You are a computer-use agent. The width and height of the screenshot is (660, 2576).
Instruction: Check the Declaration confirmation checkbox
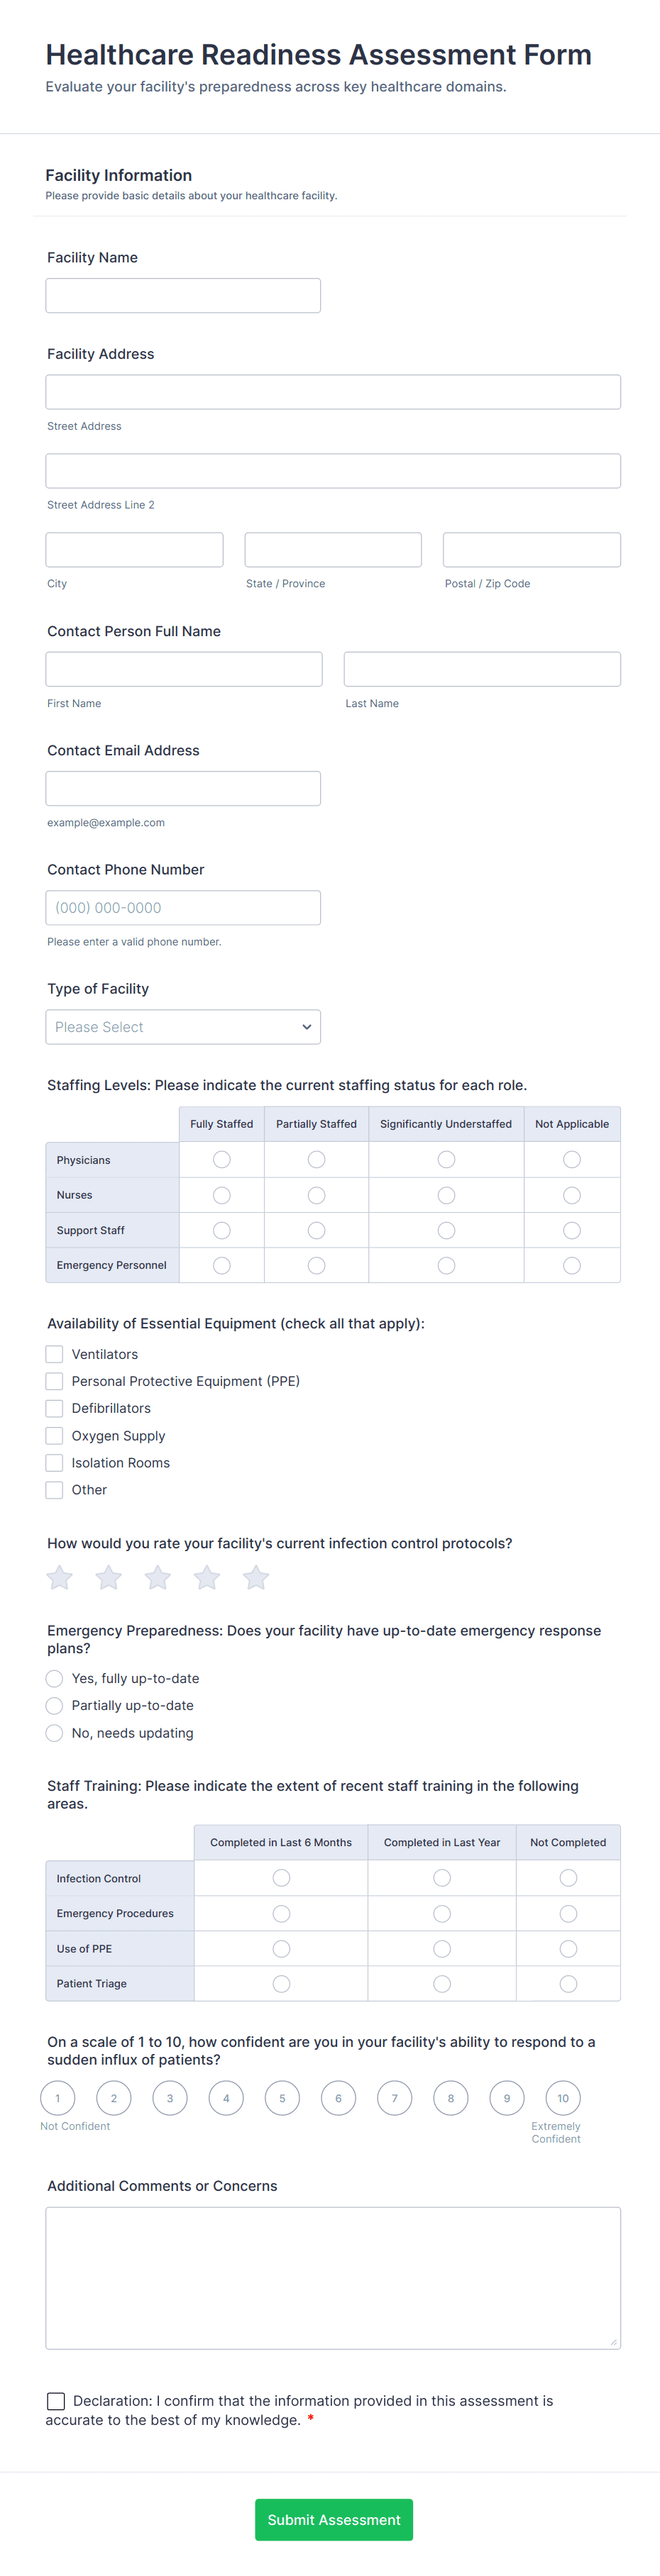56,2400
